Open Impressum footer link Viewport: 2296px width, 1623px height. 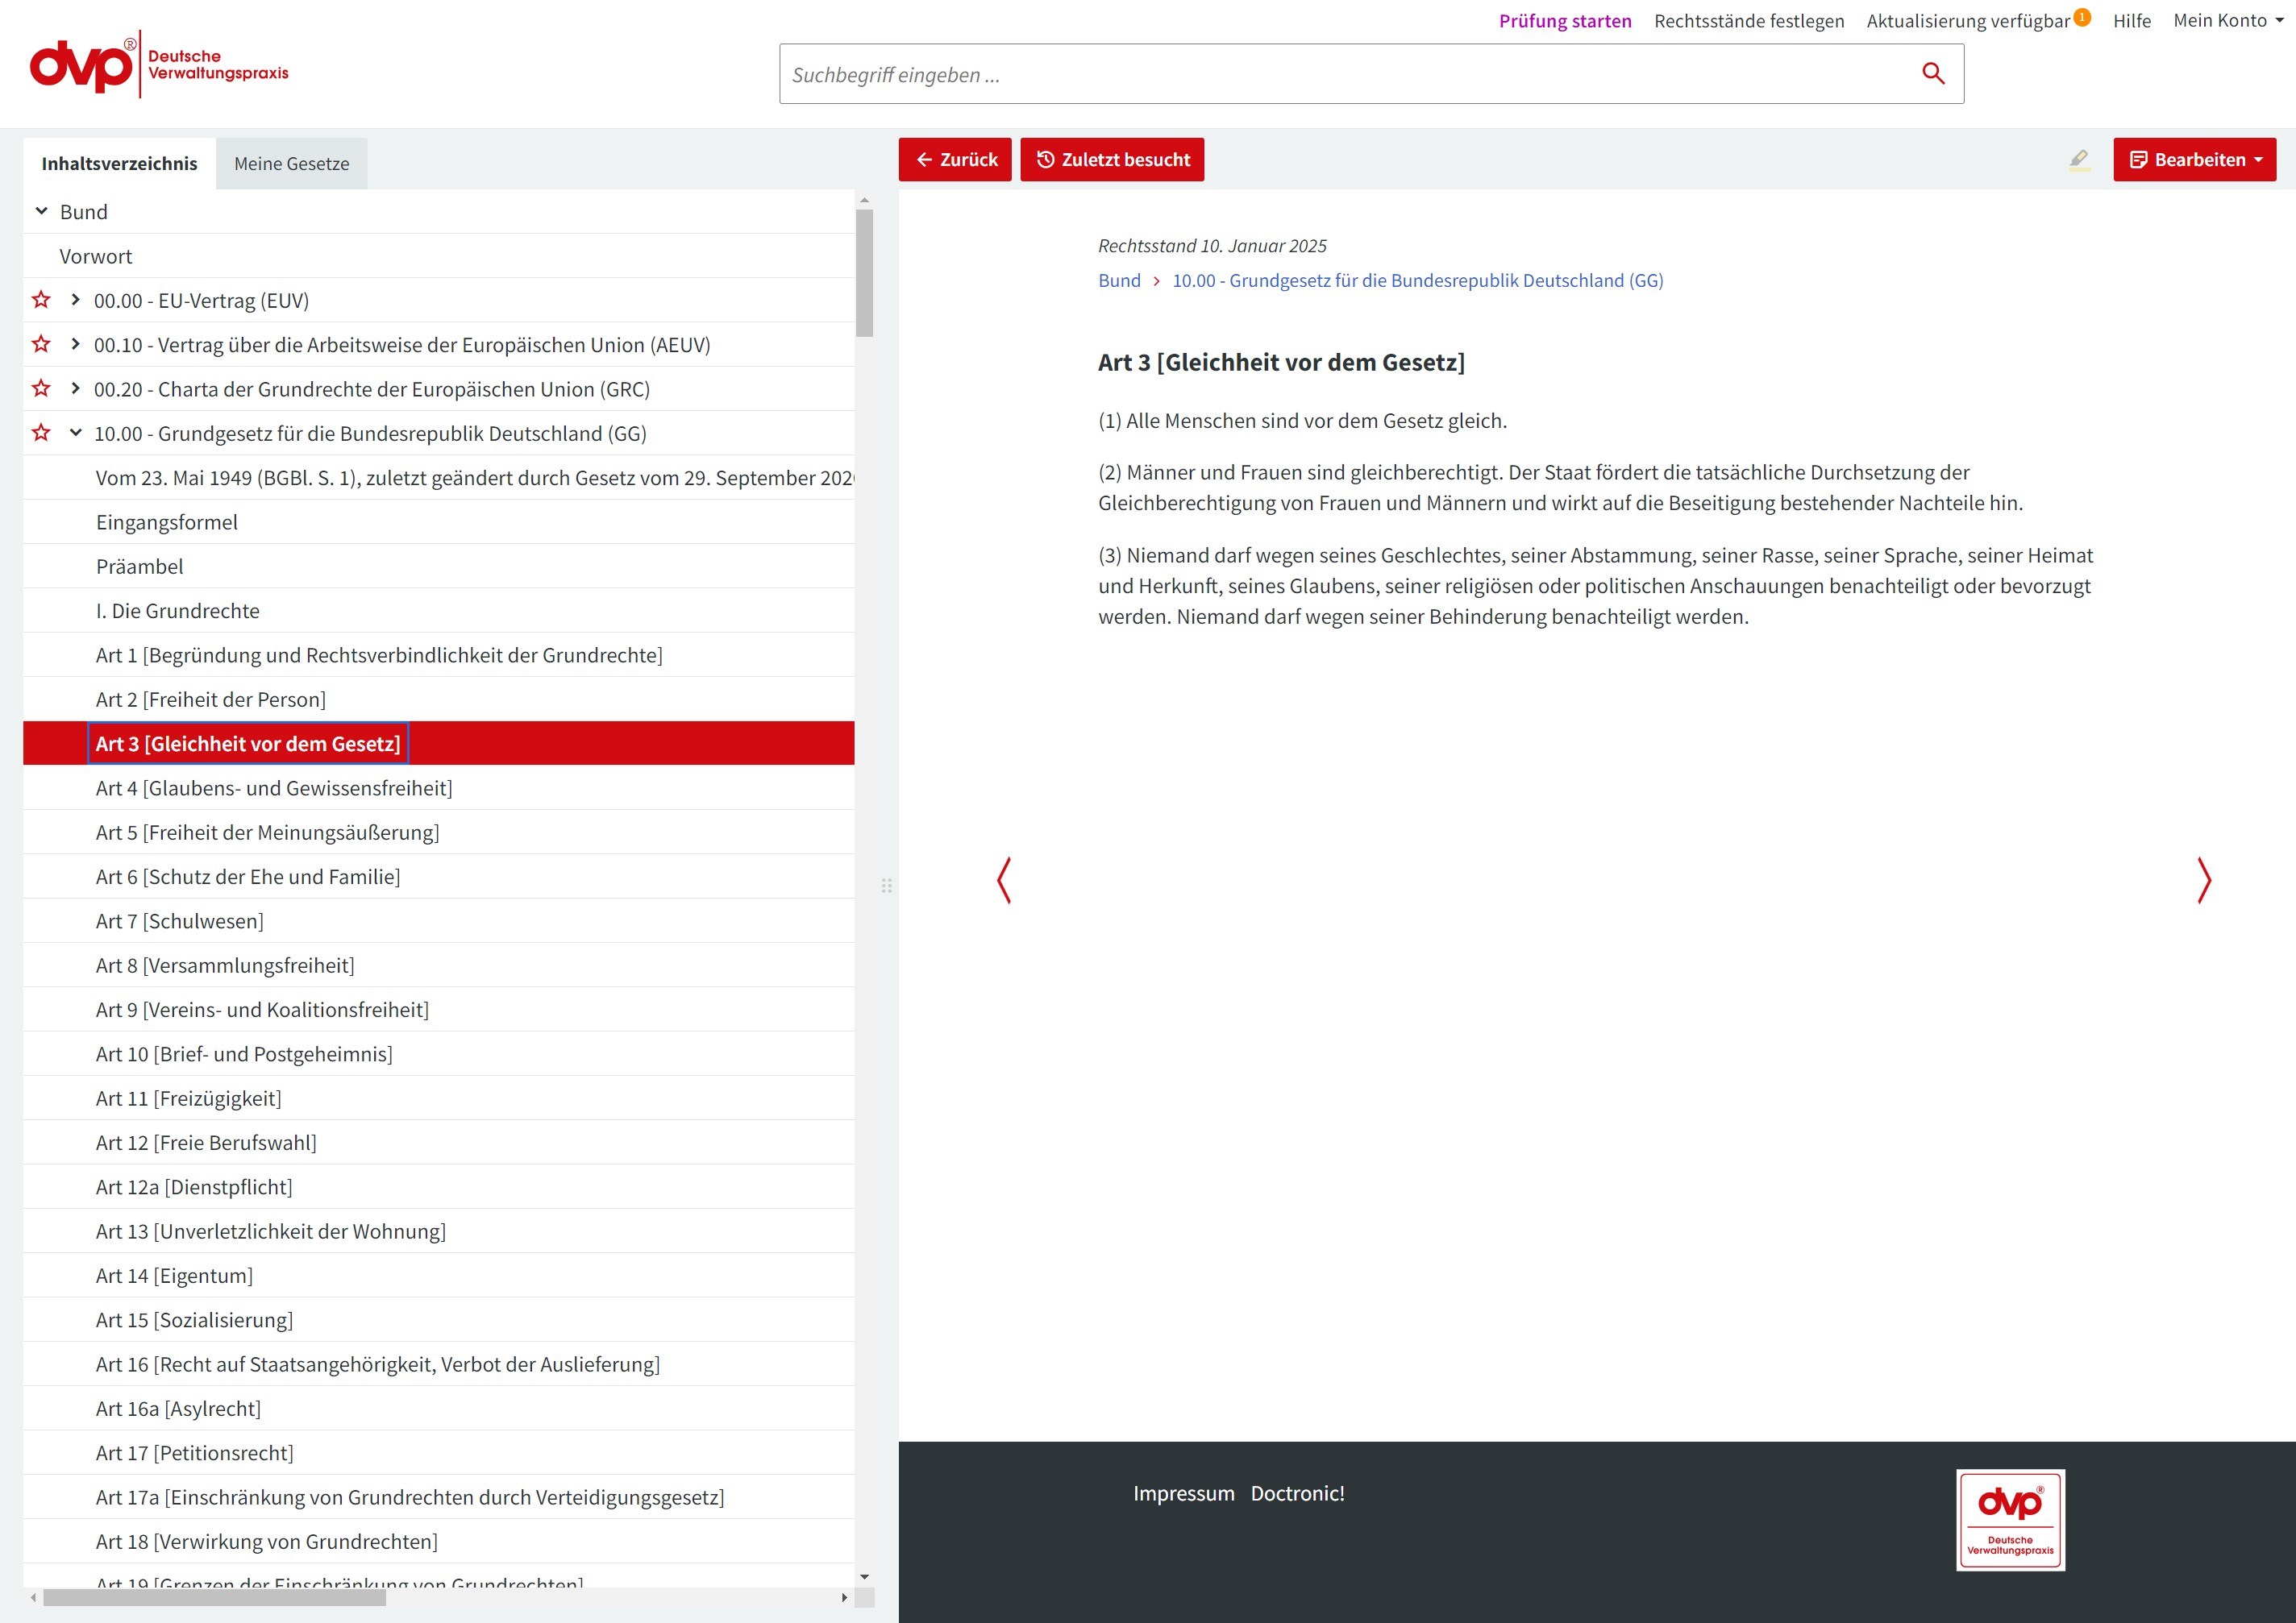pyautogui.click(x=1183, y=1493)
